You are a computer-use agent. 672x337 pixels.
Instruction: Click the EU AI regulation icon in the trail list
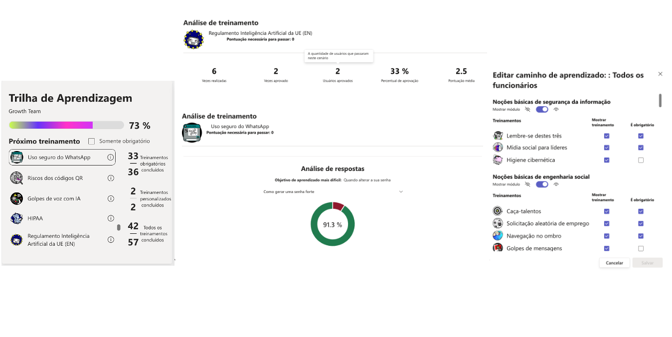pos(17,240)
